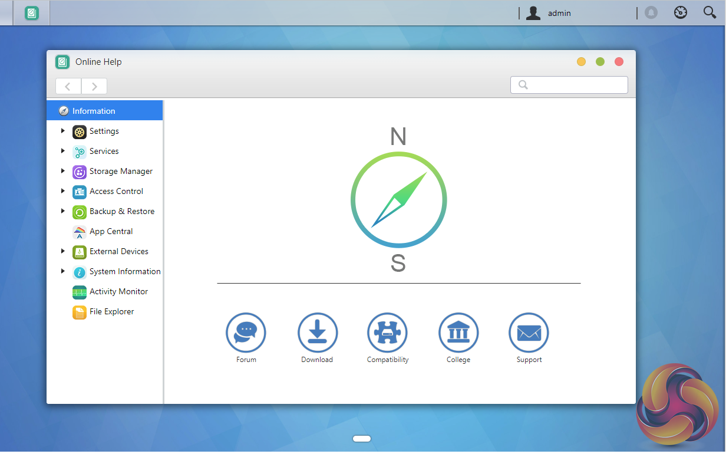The image size is (726, 454).
Task: Click the Services icon in sidebar
Action: (x=80, y=152)
